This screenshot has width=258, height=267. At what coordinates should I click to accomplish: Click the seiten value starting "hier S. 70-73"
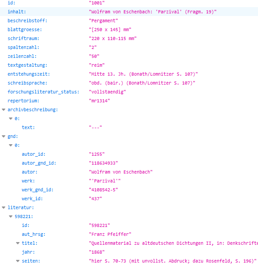pyautogui.click(x=173, y=261)
